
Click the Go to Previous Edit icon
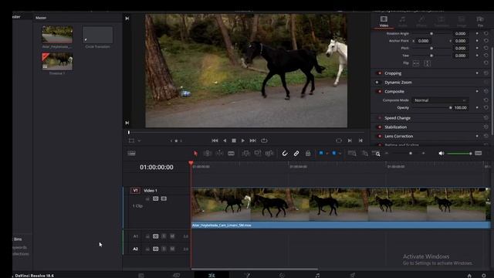coord(360,141)
